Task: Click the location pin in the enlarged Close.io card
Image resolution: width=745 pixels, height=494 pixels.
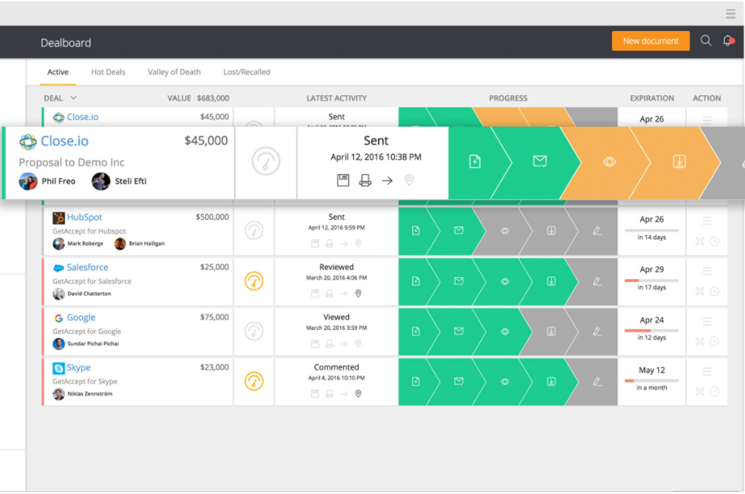Action: (409, 180)
